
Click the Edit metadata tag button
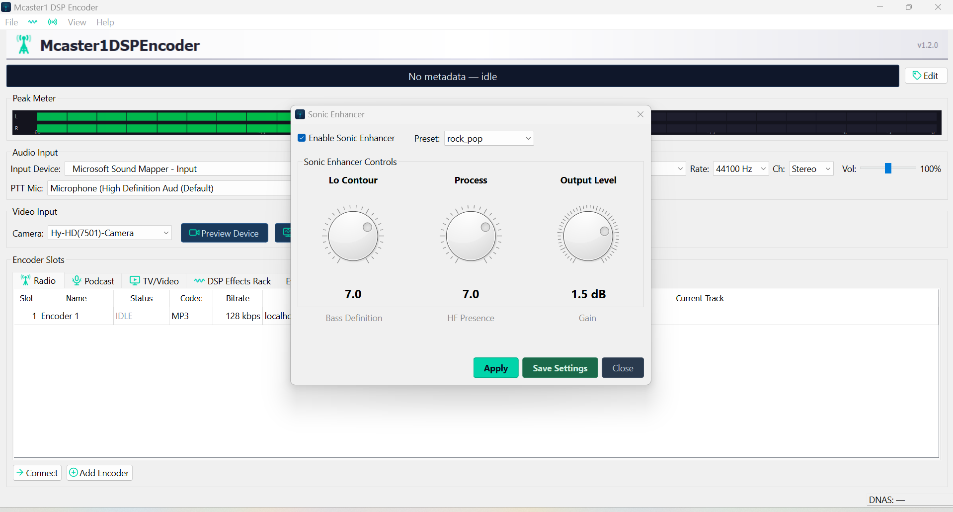(x=925, y=76)
